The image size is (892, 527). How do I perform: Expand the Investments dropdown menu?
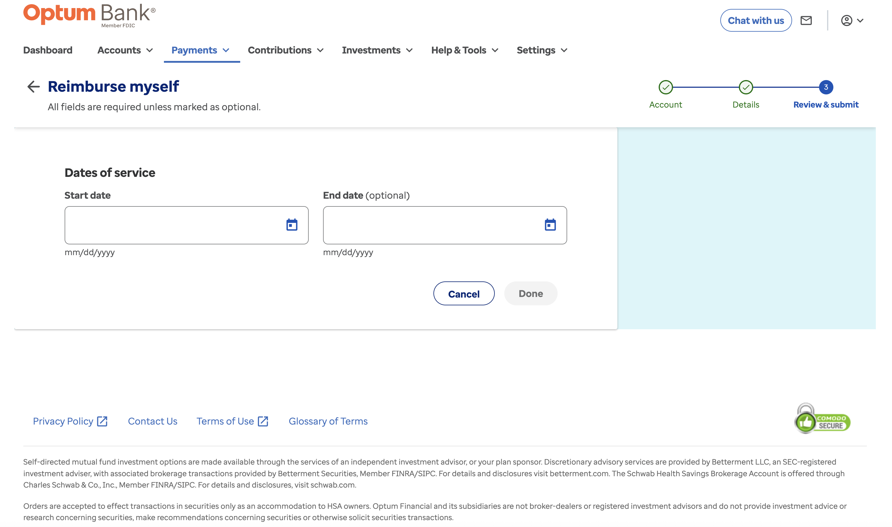coord(377,50)
